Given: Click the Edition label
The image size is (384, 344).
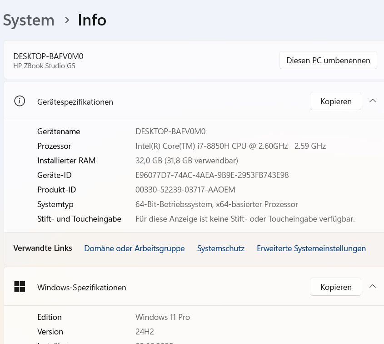Looking at the screenshot, I should 50,317.
